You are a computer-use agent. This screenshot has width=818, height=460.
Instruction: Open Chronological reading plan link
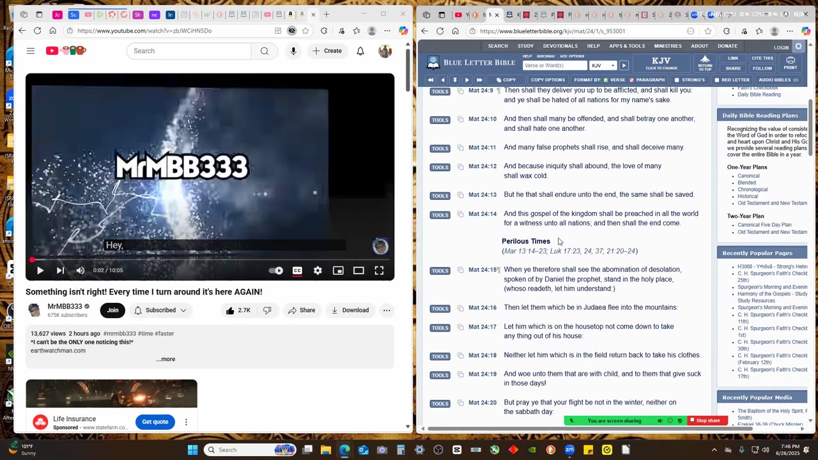click(753, 190)
